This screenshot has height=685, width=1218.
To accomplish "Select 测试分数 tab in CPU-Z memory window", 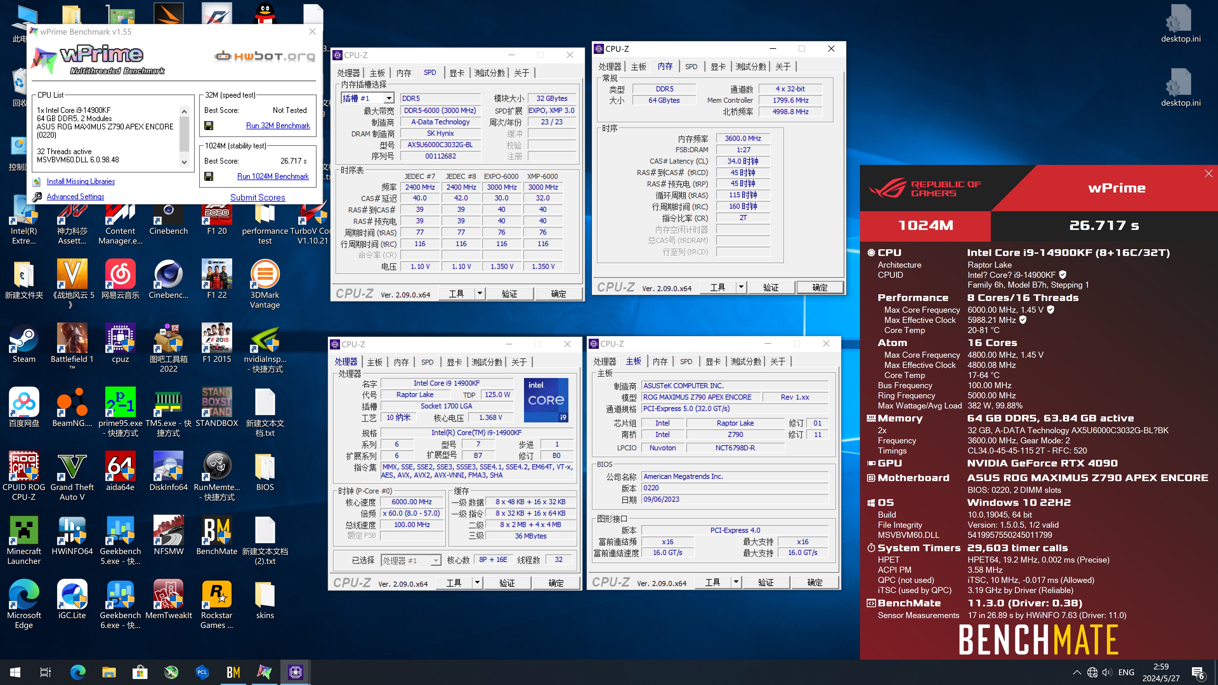I will click(750, 67).
